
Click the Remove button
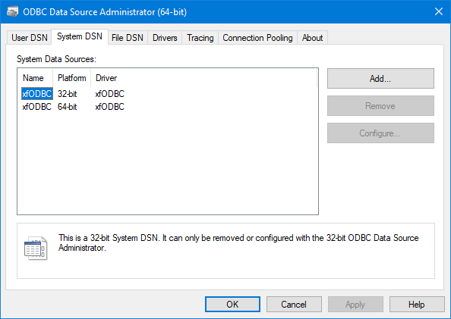pyautogui.click(x=380, y=106)
